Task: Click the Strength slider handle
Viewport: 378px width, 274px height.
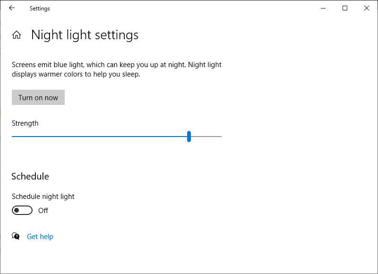Action: tap(189, 137)
